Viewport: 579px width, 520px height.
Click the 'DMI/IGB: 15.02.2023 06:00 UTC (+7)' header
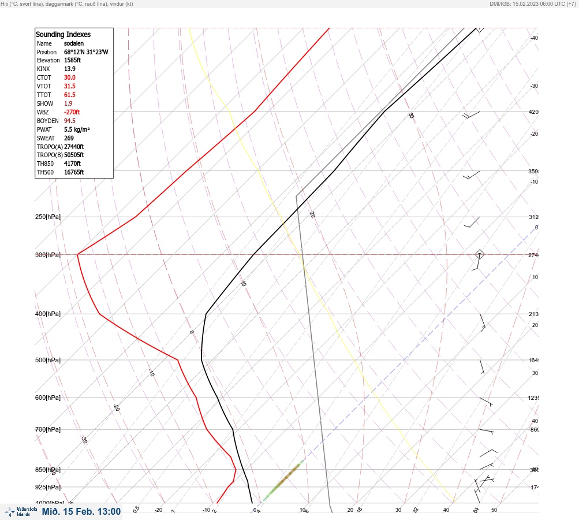pos(532,3)
